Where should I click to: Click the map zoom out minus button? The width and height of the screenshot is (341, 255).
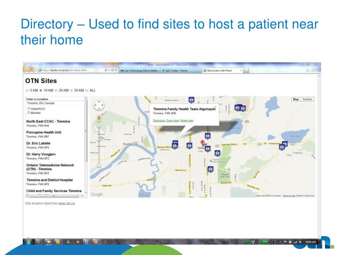pos(99,165)
